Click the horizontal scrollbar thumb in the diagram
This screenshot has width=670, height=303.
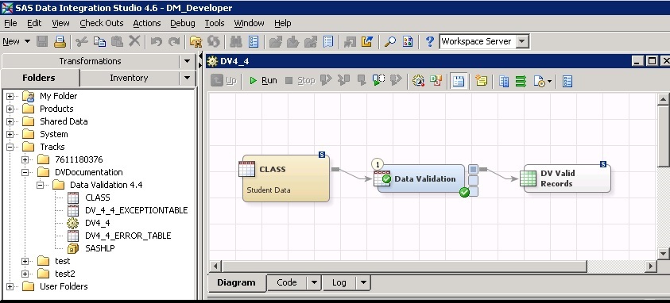(405, 267)
